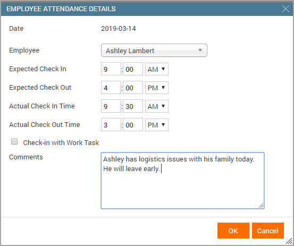Open the Expected Check Out AM/PM dropdown
294x246 pixels.
click(156, 88)
